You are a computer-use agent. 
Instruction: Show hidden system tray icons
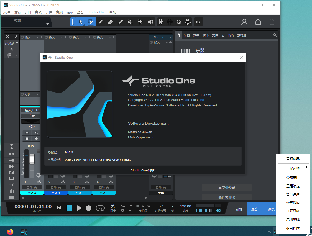pos(269,232)
